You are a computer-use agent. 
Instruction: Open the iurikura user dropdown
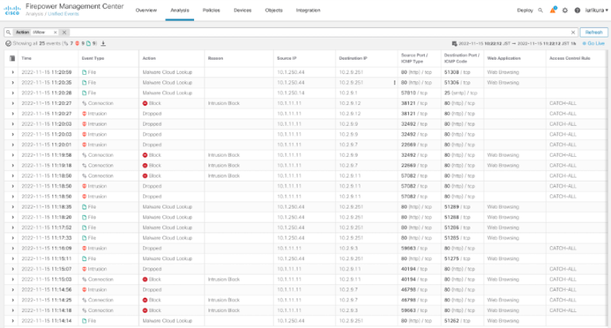[596, 10]
